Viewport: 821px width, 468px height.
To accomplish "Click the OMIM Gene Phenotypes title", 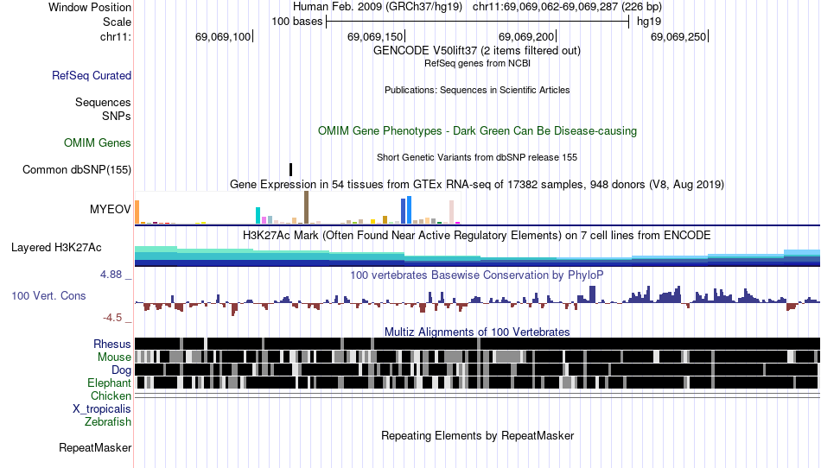I will pyautogui.click(x=477, y=130).
